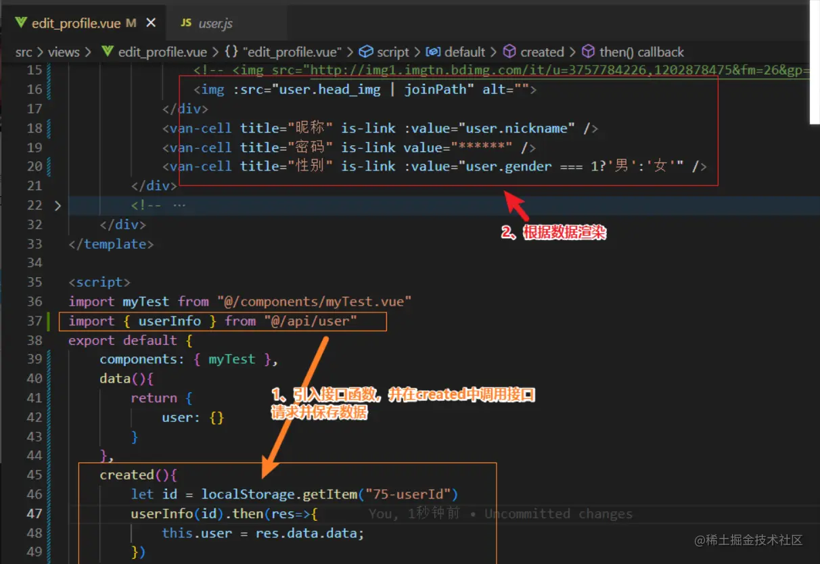Click the cube icon before 'then() callback'
The image size is (820, 564).
coord(589,52)
